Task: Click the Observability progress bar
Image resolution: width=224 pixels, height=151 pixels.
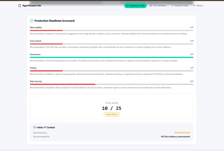Action: (x=111, y=31)
